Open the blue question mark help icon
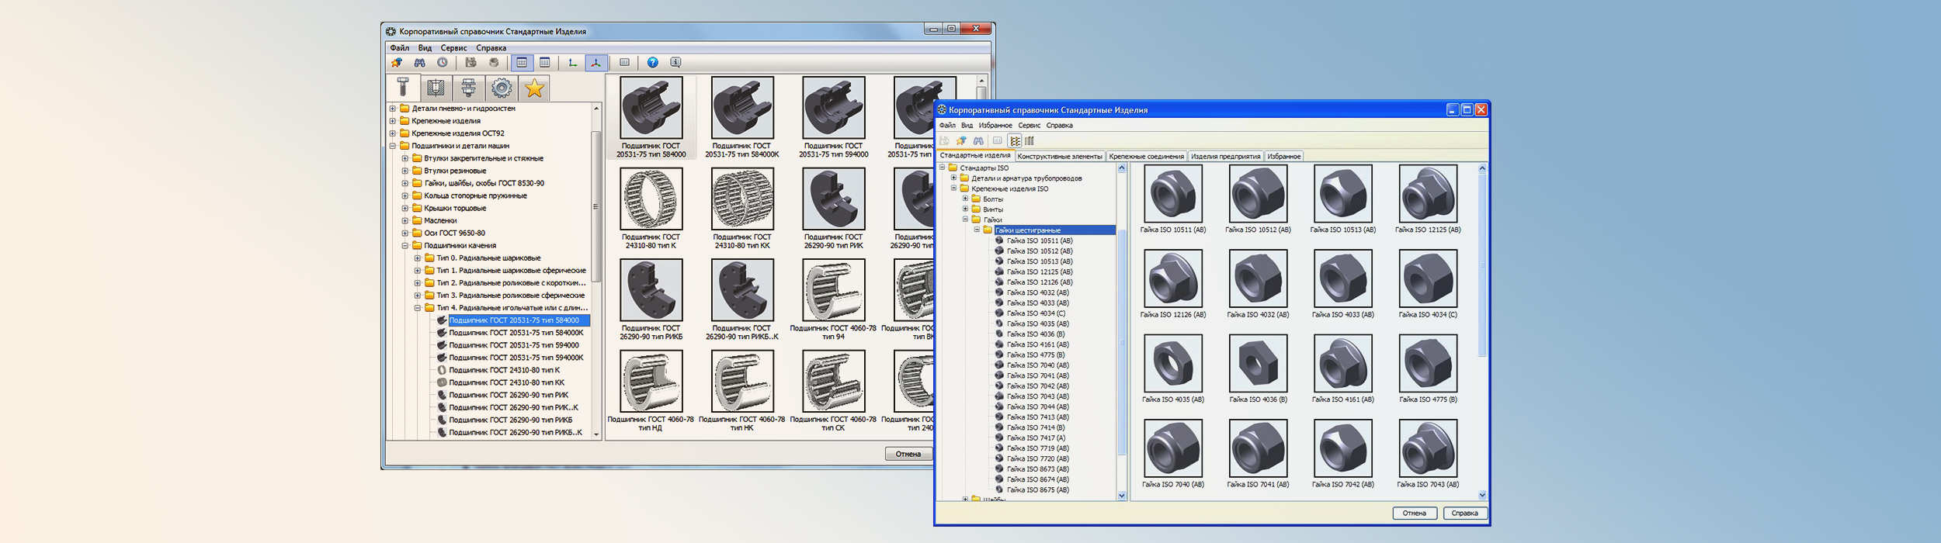The width and height of the screenshot is (1941, 543). coord(652,63)
